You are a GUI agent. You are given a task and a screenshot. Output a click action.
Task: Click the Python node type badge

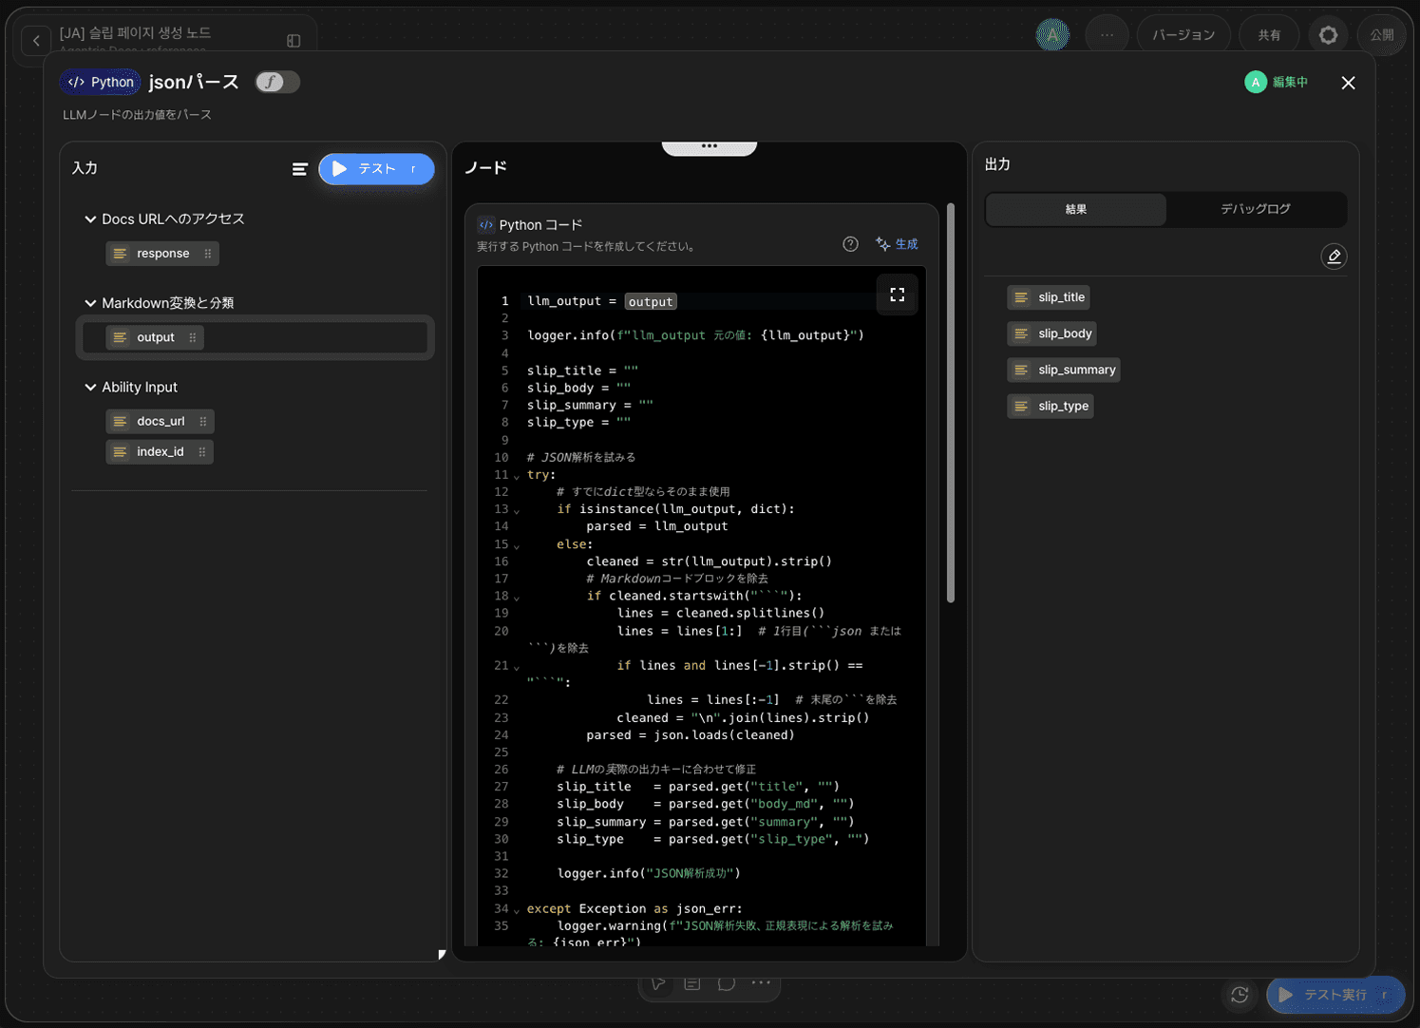click(101, 83)
